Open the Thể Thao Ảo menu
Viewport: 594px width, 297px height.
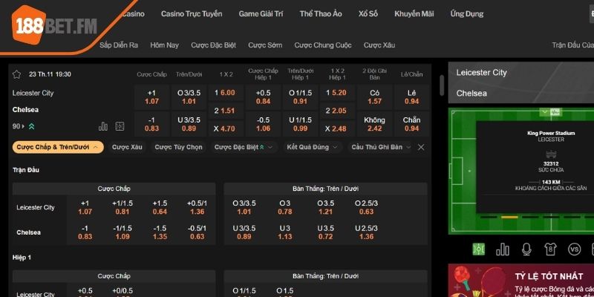pos(321,14)
